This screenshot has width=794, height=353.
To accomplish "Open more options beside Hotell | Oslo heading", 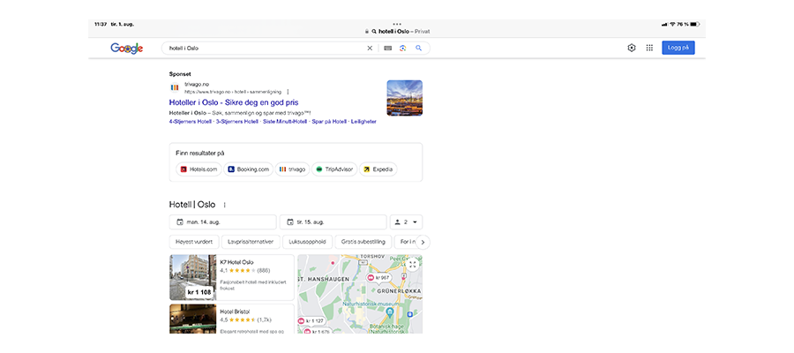I will 224,205.
